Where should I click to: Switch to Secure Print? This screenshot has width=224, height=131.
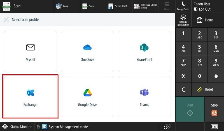click(x=118, y=6)
